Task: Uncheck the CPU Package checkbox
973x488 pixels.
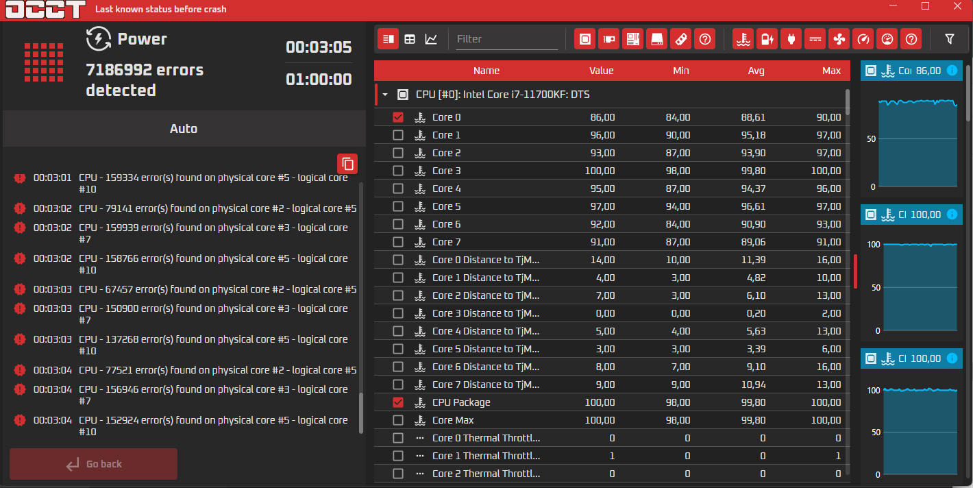Action: coord(398,402)
